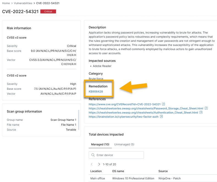Click the Risk information heading

pos(19,28)
